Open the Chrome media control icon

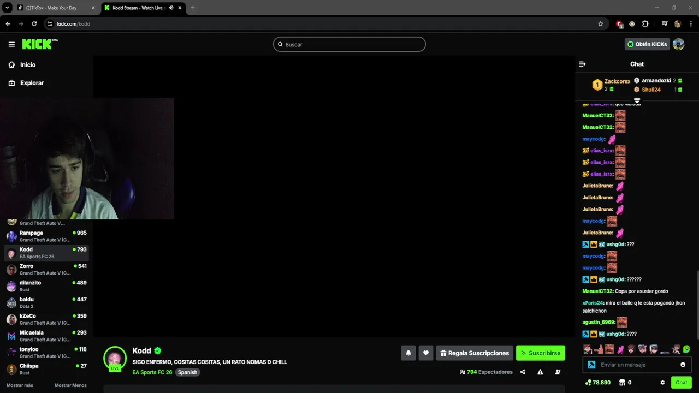(x=665, y=24)
